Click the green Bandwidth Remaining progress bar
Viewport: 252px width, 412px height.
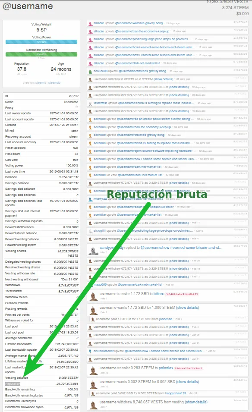coord(41,54)
